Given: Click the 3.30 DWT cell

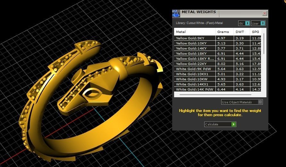Looking at the screenshot, I should (242, 43).
